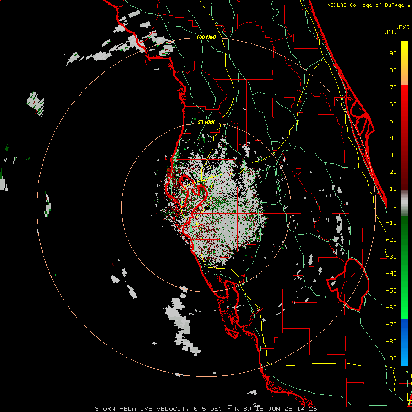Click the 20 value on the velocity scale
412x412 pixels.
(x=393, y=172)
